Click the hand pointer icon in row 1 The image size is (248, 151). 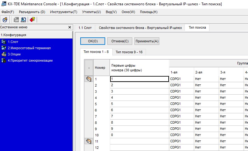tap(89, 79)
